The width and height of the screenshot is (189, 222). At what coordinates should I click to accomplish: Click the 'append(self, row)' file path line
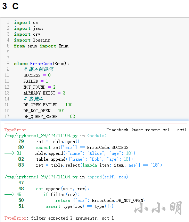click(66, 177)
